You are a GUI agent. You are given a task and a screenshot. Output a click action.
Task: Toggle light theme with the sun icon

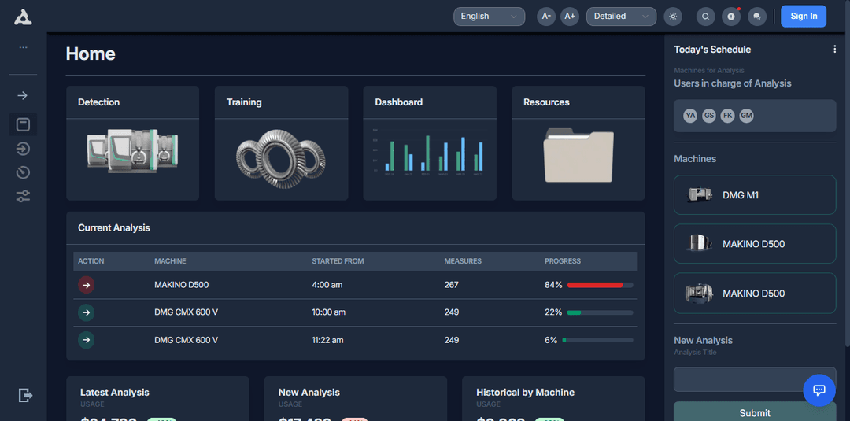point(673,17)
